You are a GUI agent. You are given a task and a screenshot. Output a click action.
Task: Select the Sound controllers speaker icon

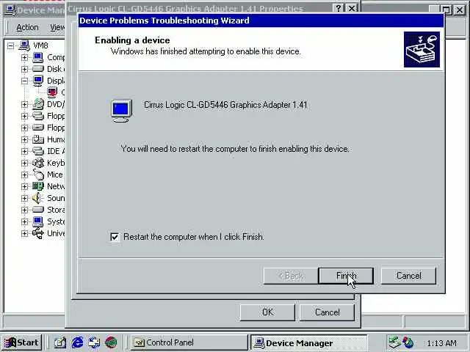point(37,198)
